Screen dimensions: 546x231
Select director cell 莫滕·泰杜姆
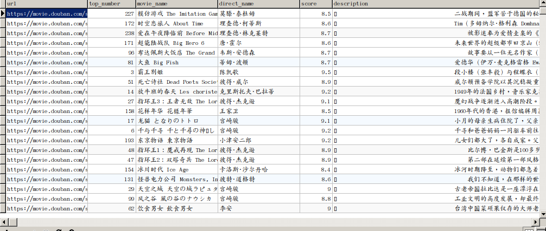(x=259, y=14)
